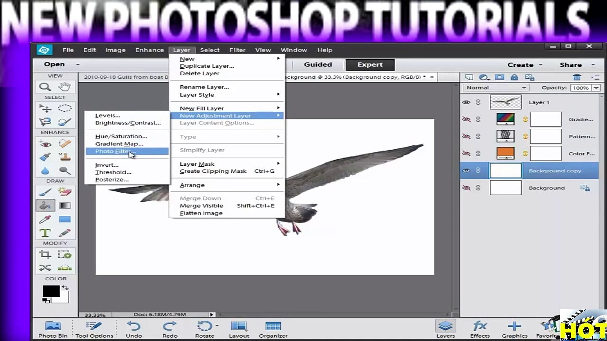This screenshot has width=607, height=341.
Task: Click the black foreground color swatch
Action: pyautogui.click(x=51, y=291)
